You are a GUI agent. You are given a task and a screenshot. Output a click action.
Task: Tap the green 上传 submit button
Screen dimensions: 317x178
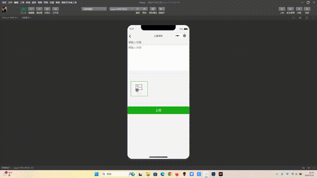pos(158,110)
